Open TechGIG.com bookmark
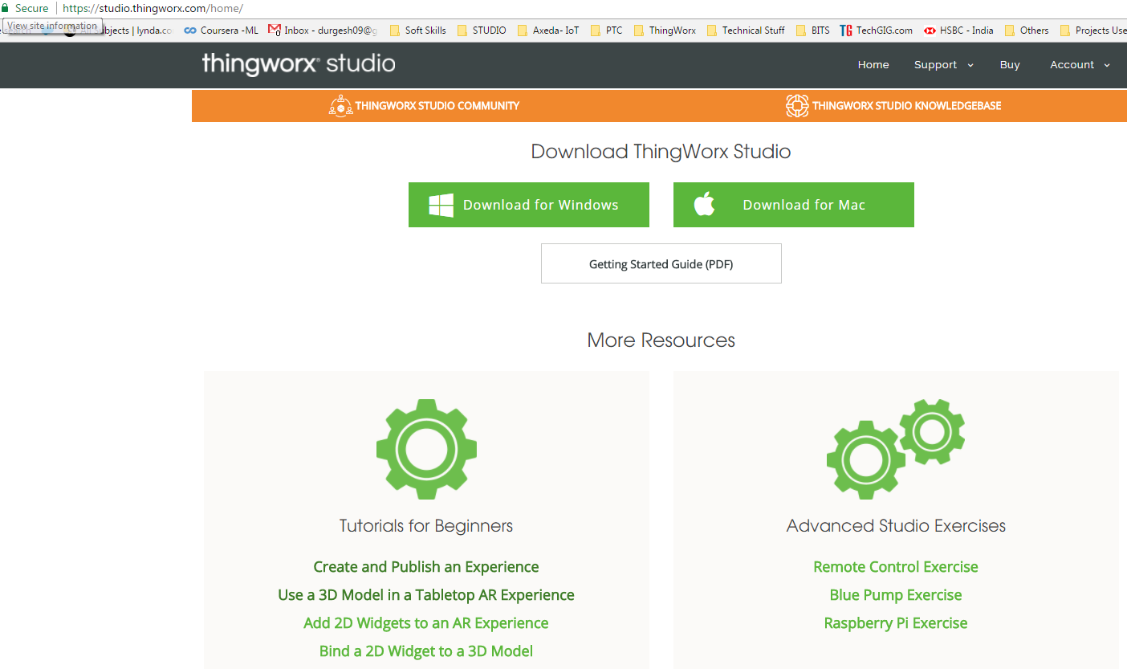 click(x=877, y=31)
